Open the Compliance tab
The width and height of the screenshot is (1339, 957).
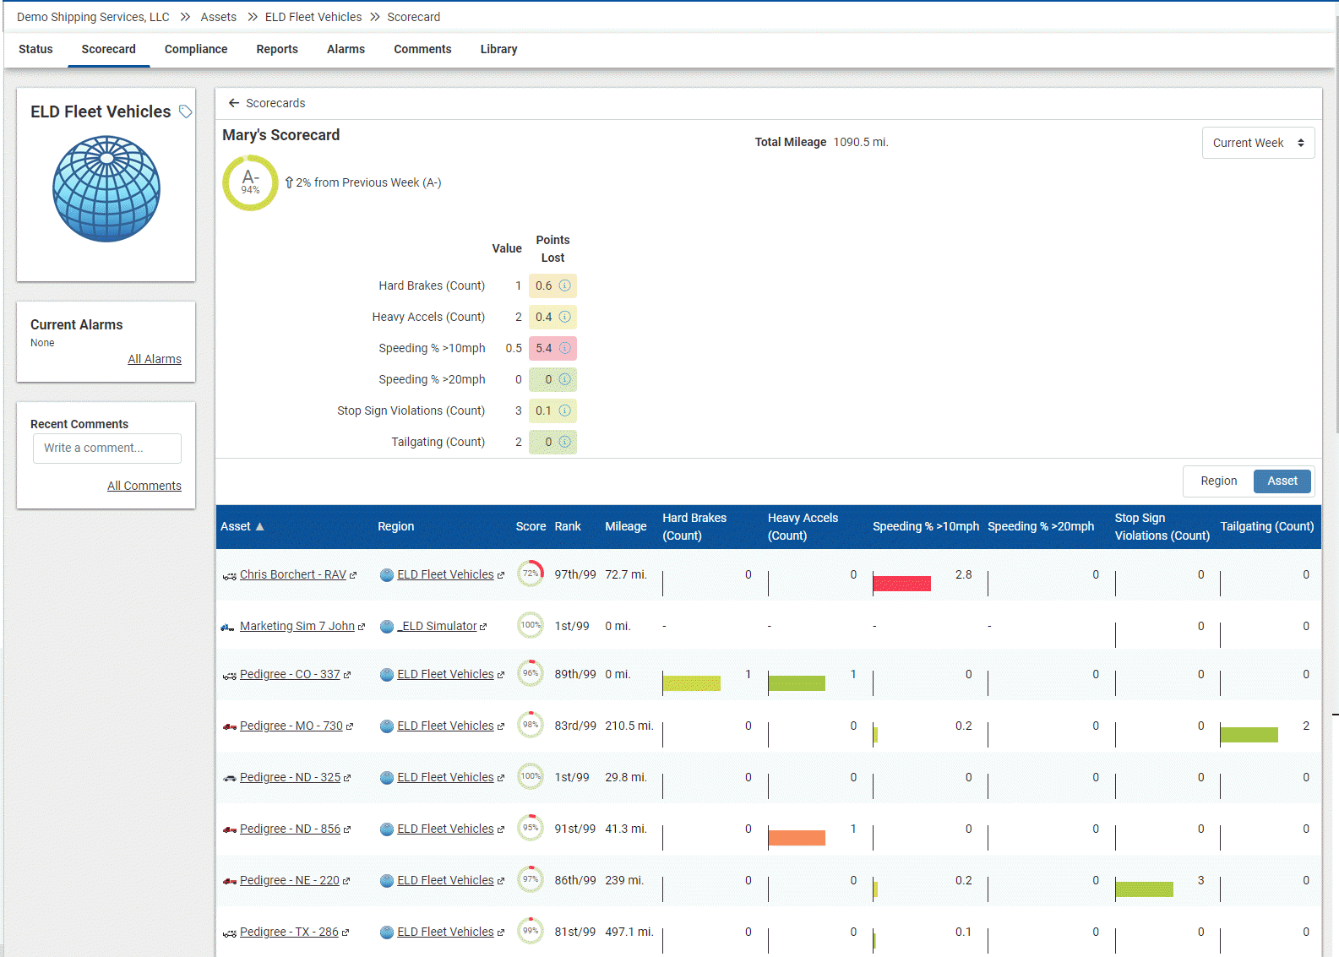click(x=196, y=49)
